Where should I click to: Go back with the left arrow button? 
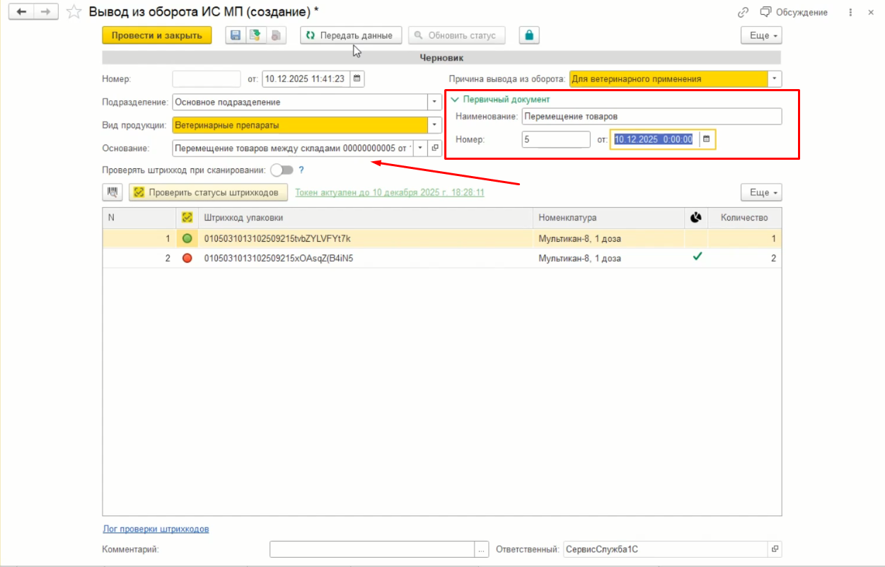[x=22, y=12]
